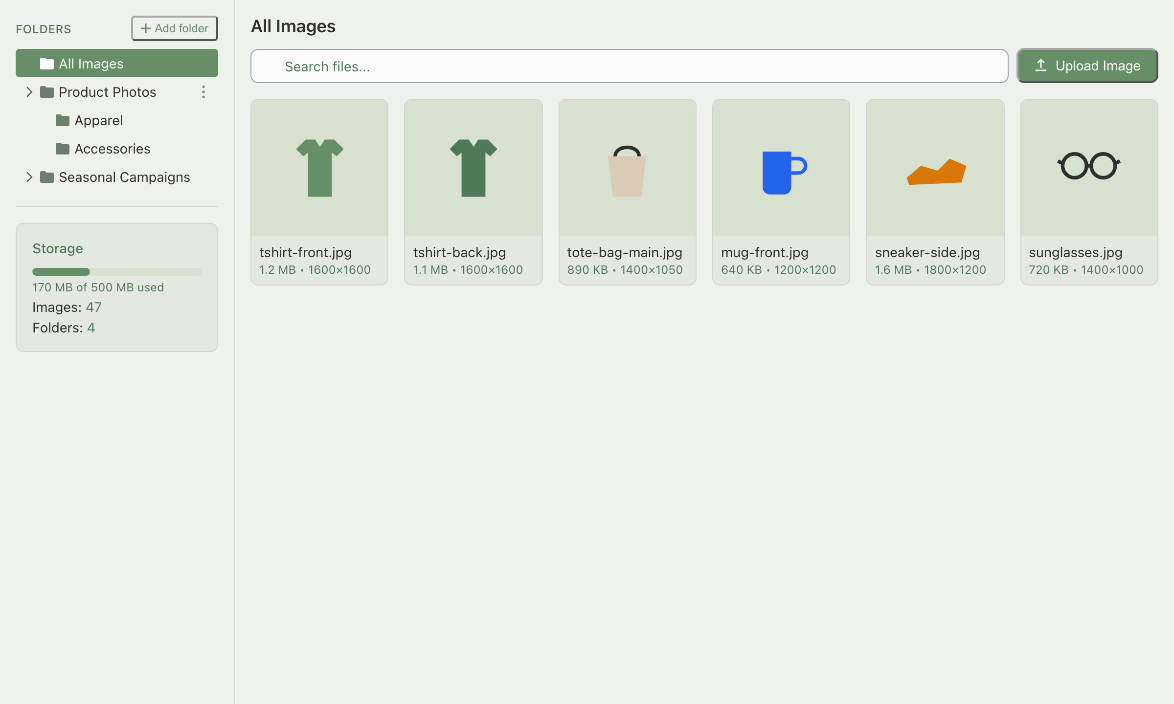Open the tshirt-front.jpg thumbnail

pos(319,168)
